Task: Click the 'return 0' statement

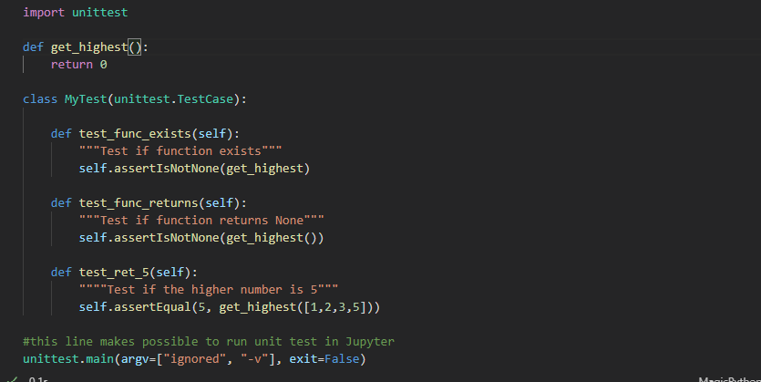Action: (x=78, y=65)
